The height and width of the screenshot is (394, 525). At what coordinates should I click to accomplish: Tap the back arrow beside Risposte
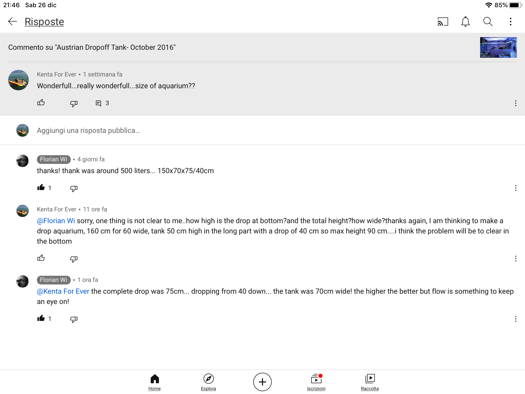(12, 22)
